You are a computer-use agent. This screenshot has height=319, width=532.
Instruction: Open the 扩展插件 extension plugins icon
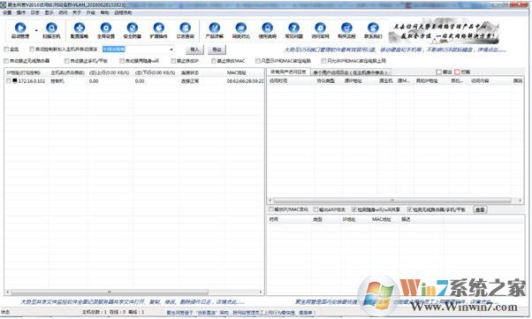[x=159, y=27]
